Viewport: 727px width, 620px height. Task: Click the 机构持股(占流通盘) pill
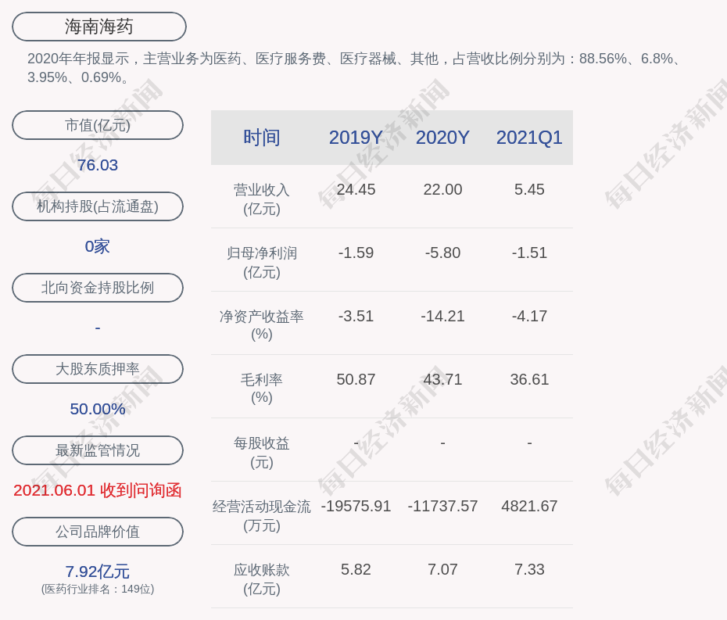point(98,206)
